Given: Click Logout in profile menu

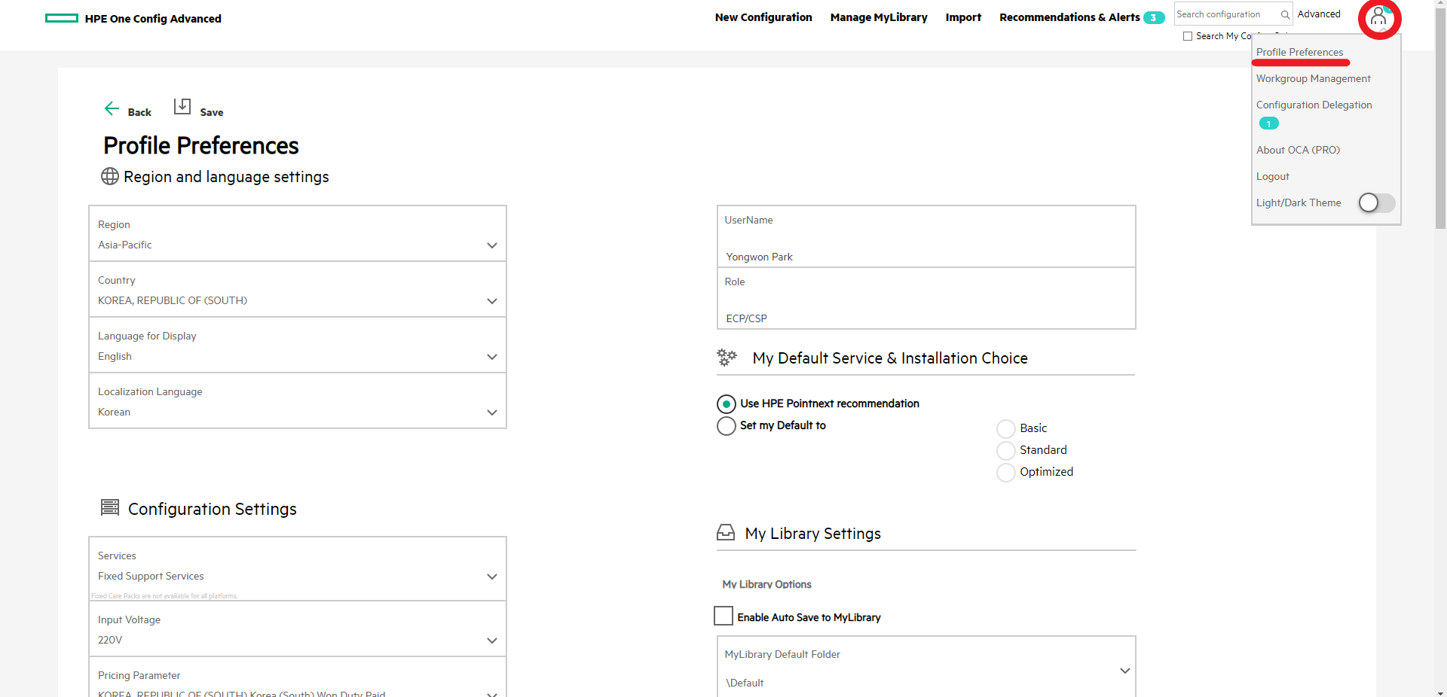Looking at the screenshot, I should [x=1272, y=176].
